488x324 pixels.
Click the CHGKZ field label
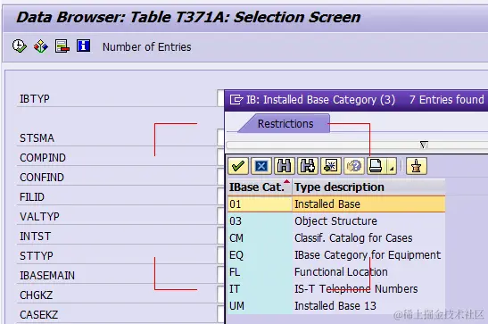36,295
